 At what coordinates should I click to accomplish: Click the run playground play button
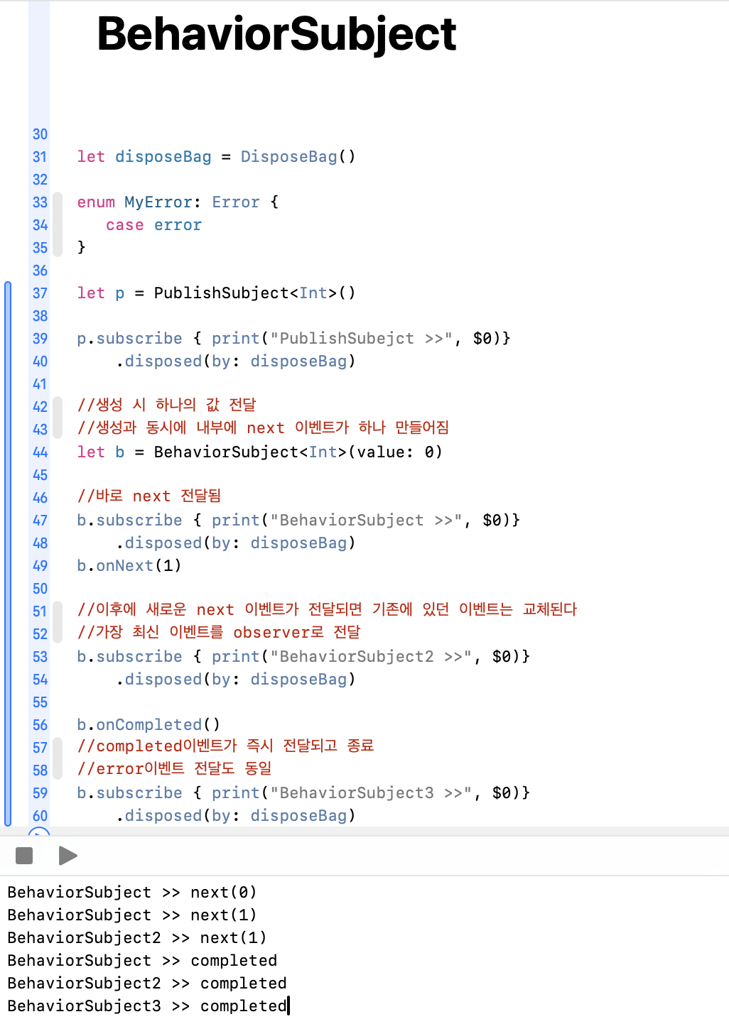click(x=67, y=856)
